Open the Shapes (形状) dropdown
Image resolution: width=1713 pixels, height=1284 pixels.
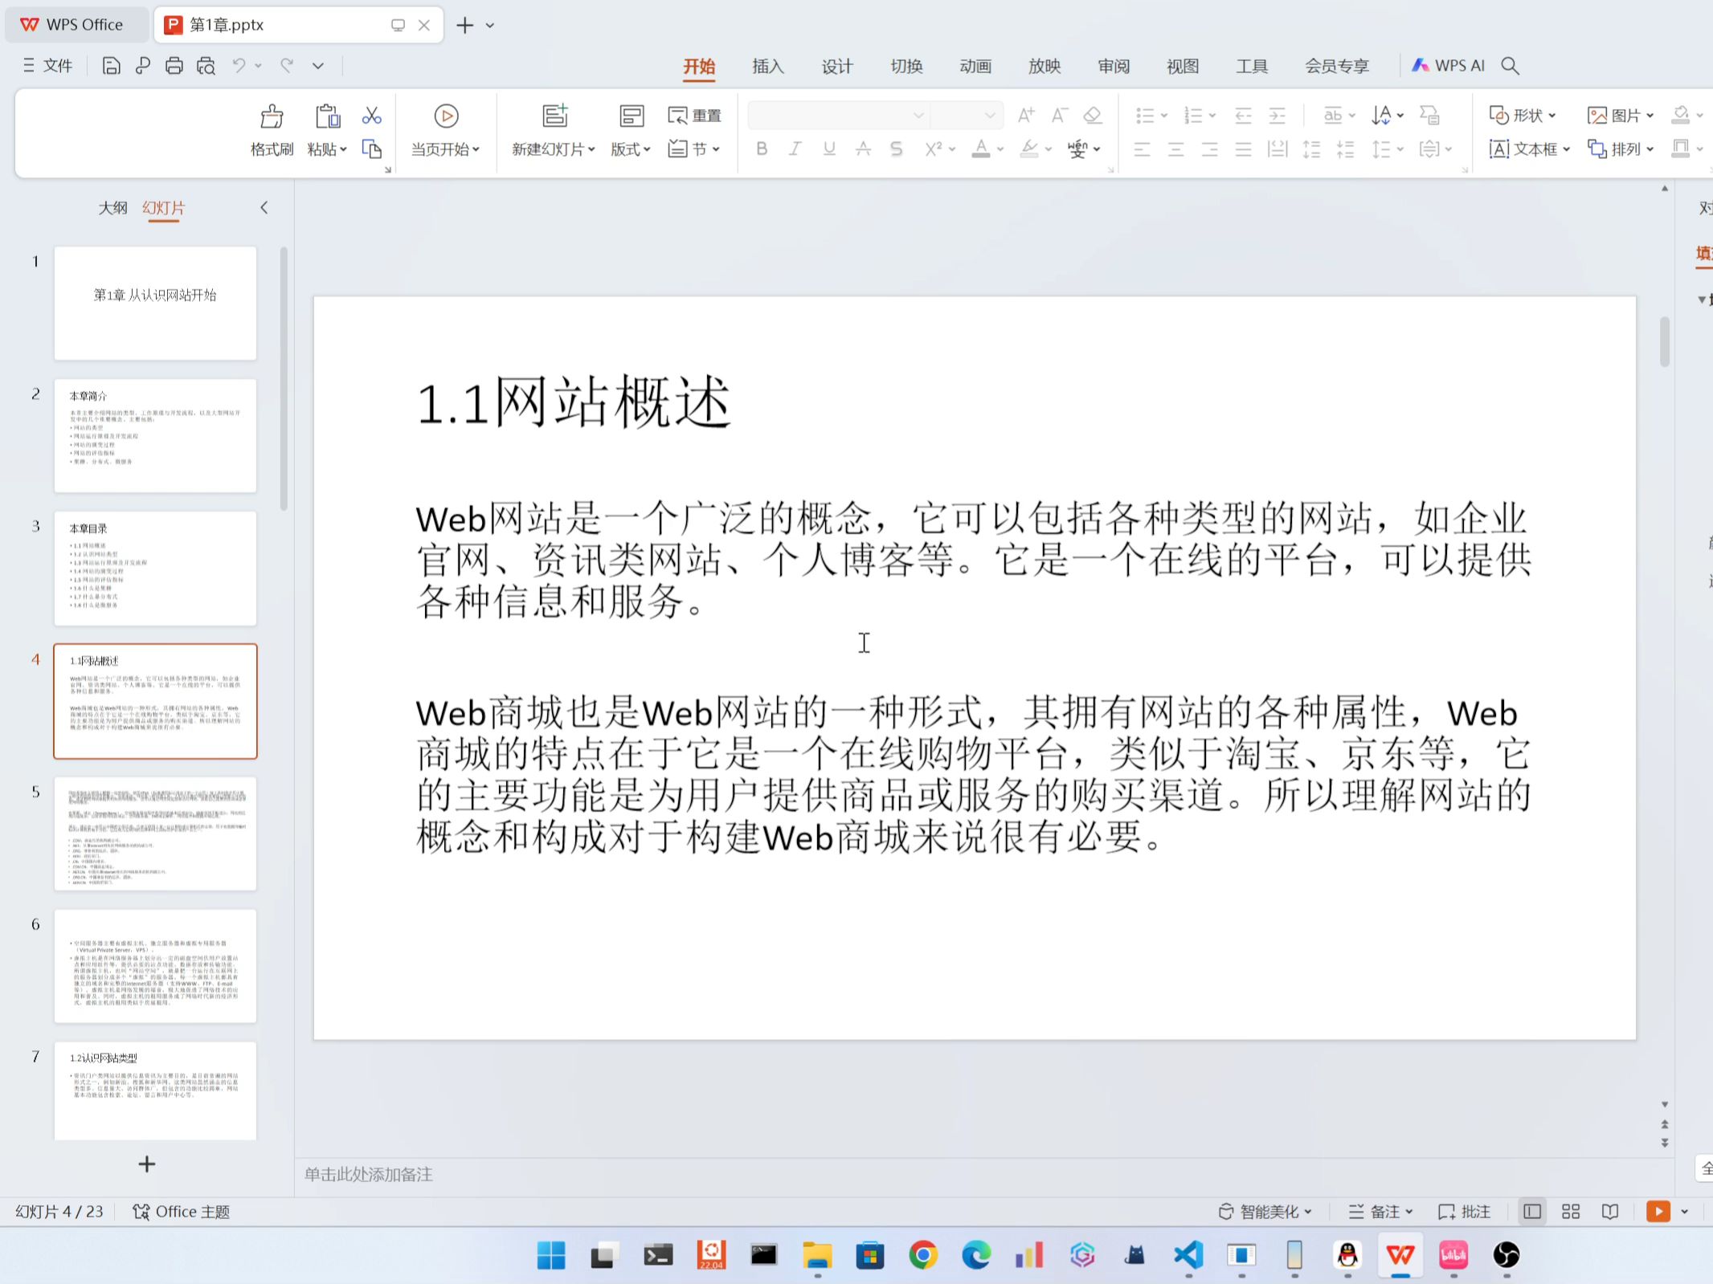coord(1523,116)
